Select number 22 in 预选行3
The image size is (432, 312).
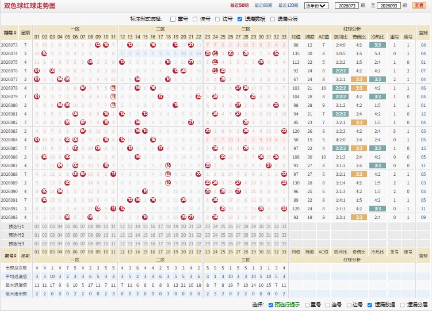[x=198, y=244]
